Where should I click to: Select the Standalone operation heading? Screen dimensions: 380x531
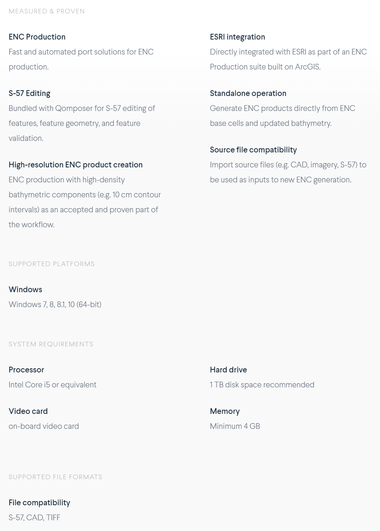248,93
